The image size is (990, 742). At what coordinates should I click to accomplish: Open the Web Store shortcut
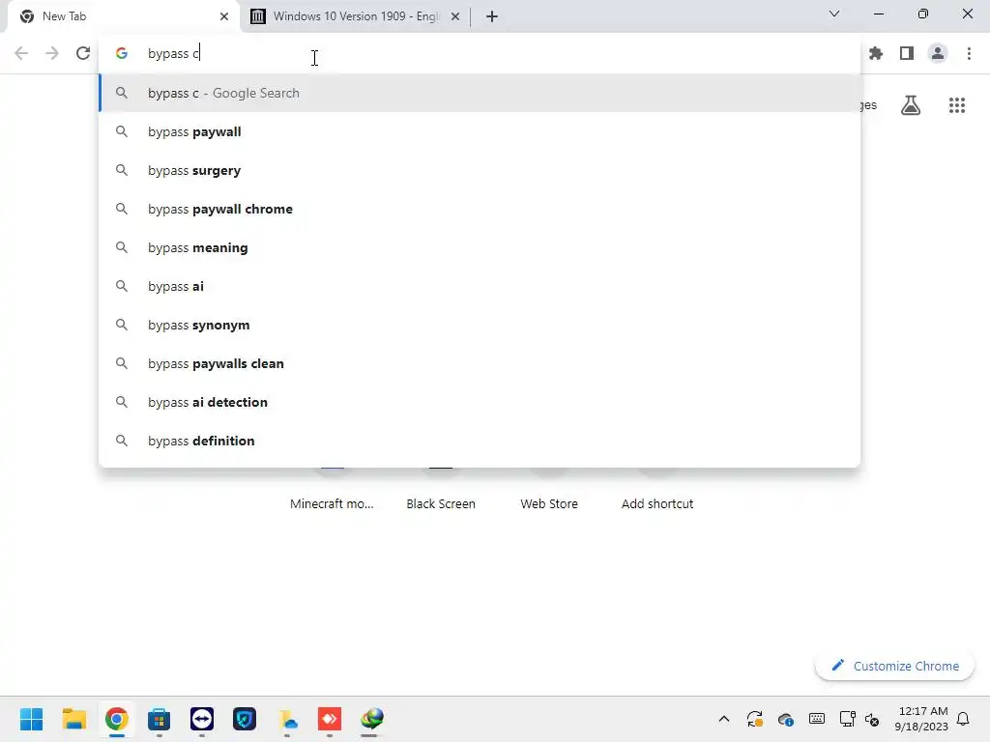(x=549, y=503)
